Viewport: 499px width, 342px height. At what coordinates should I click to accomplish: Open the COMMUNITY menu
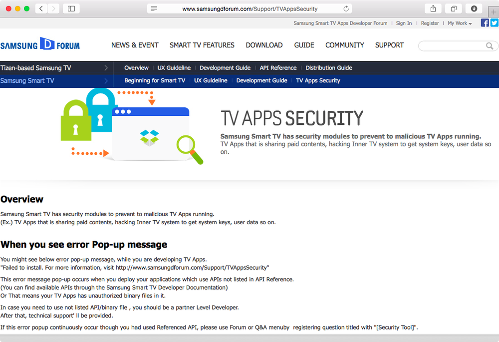click(x=345, y=45)
